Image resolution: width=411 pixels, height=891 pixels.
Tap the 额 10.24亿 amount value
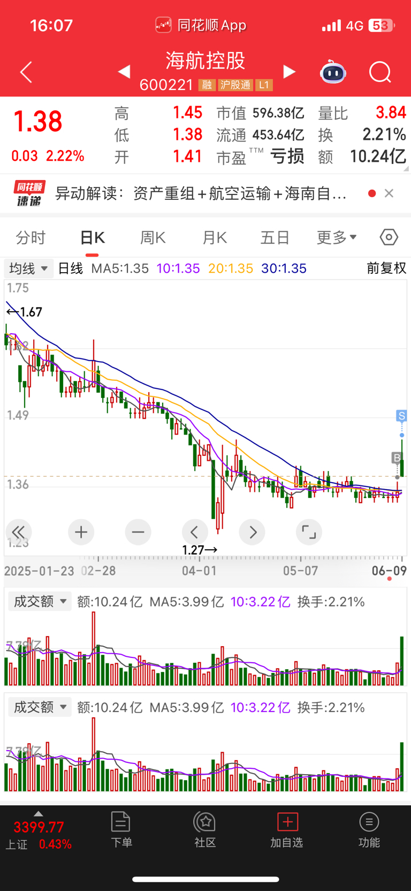pos(378,156)
